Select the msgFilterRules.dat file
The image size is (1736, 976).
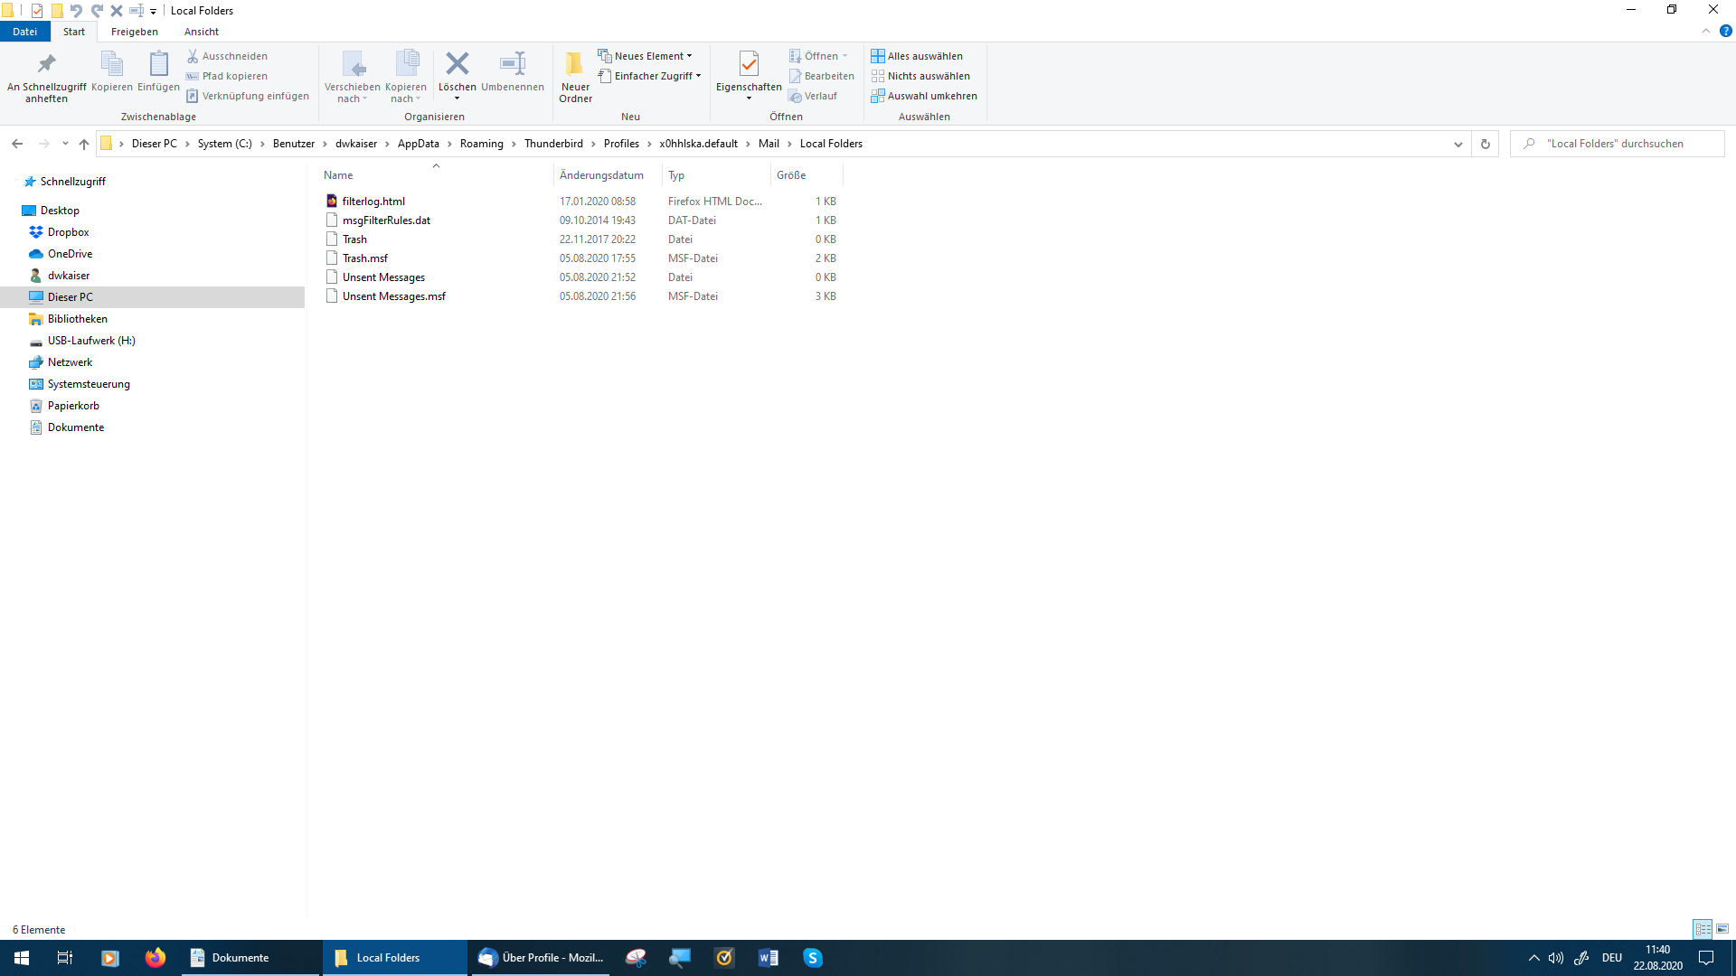click(386, 221)
